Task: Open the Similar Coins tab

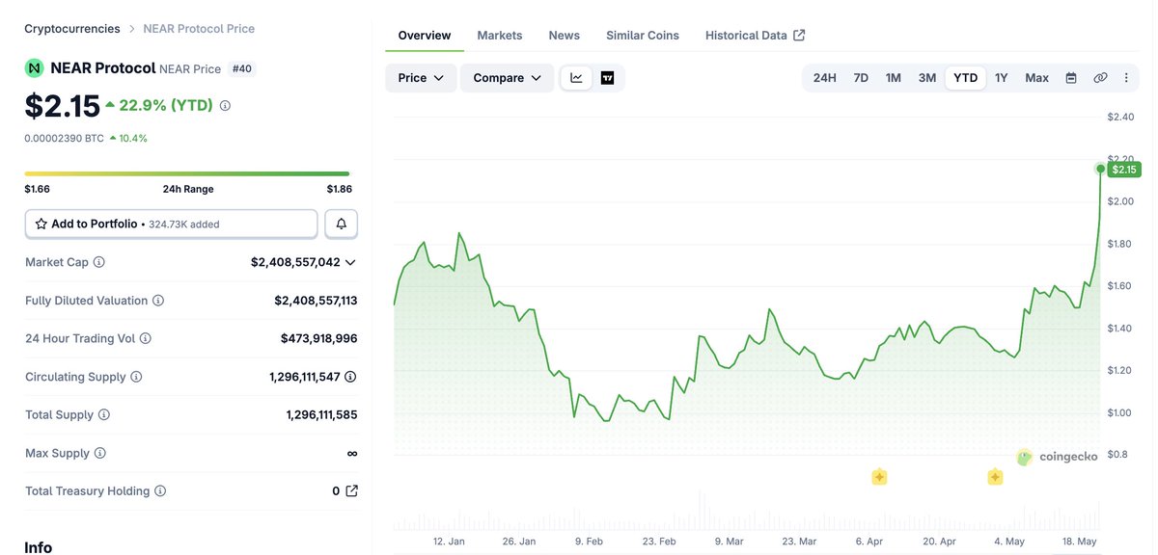Action: (643, 36)
